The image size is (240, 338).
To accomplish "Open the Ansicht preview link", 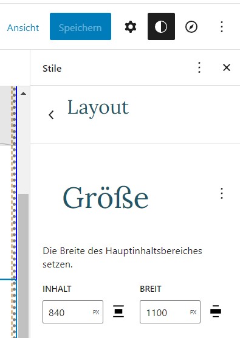I will 23,27.
